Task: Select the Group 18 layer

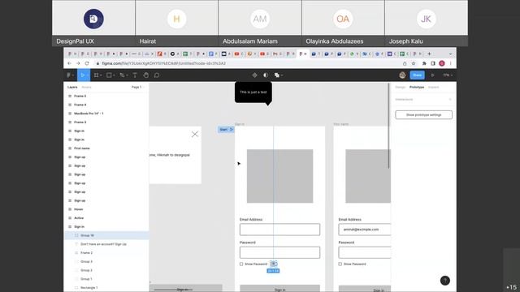Action: pos(106,235)
